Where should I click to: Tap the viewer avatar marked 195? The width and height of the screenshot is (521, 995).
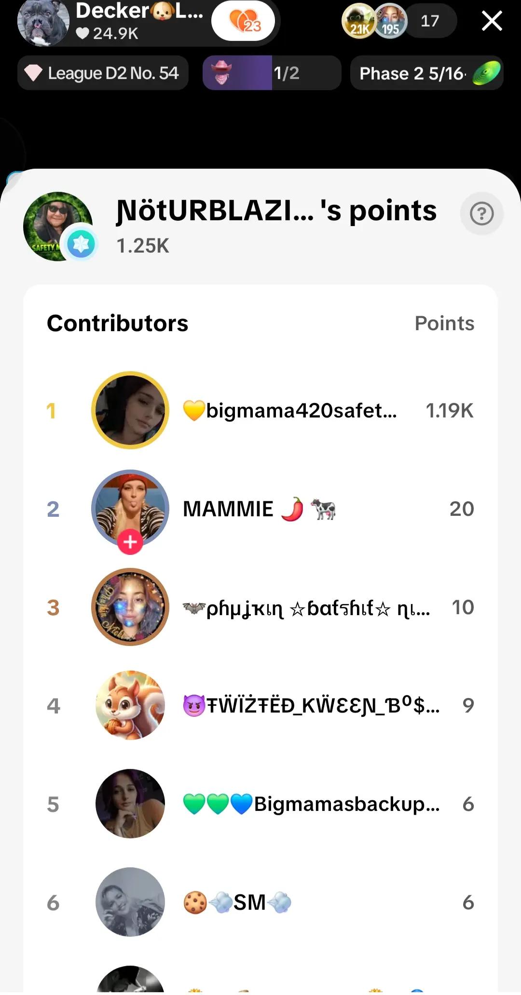[390, 21]
